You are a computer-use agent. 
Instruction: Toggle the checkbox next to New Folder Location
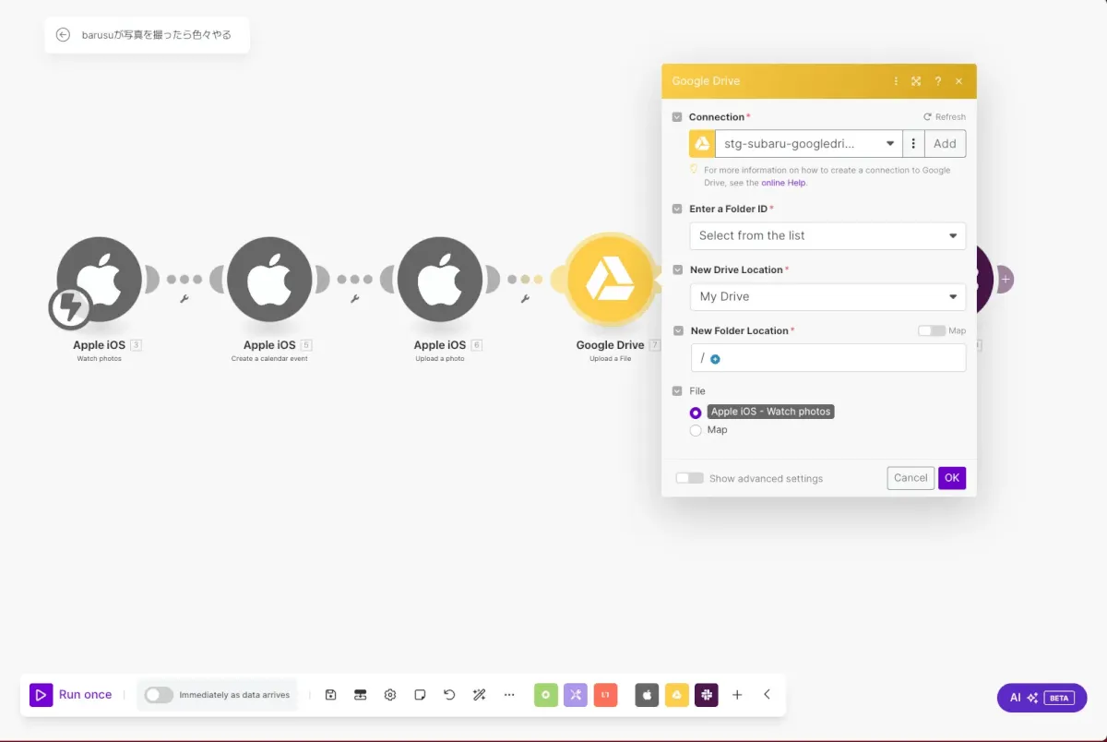click(x=677, y=331)
